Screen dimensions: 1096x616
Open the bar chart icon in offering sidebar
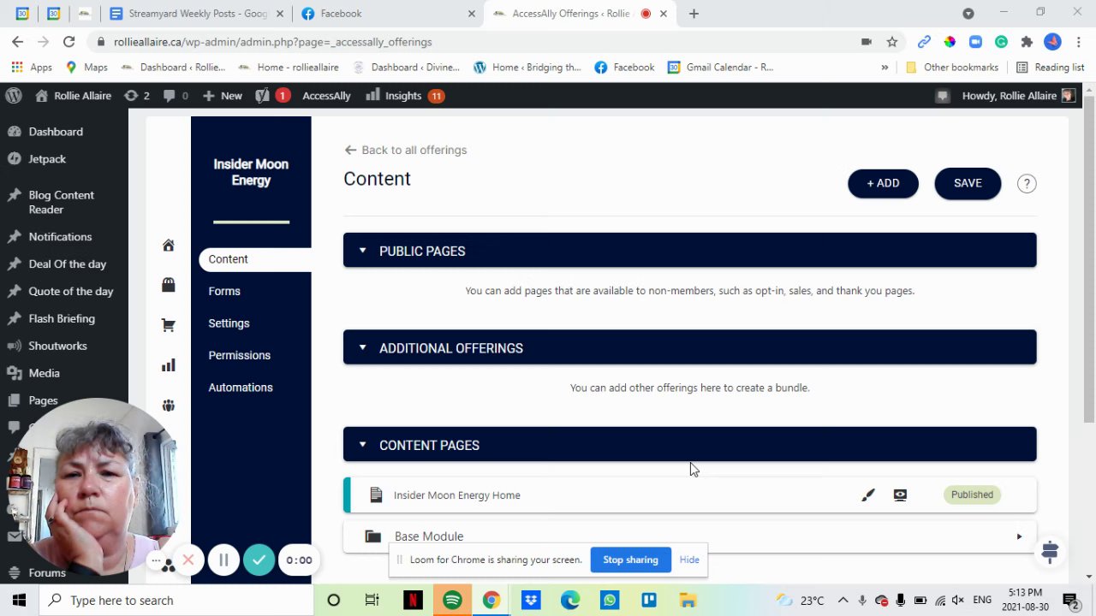pyautogui.click(x=169, y=365)
